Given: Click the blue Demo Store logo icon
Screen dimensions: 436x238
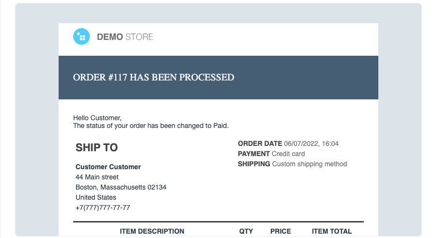Looking at the screenshot, I should tap(81, 37).
